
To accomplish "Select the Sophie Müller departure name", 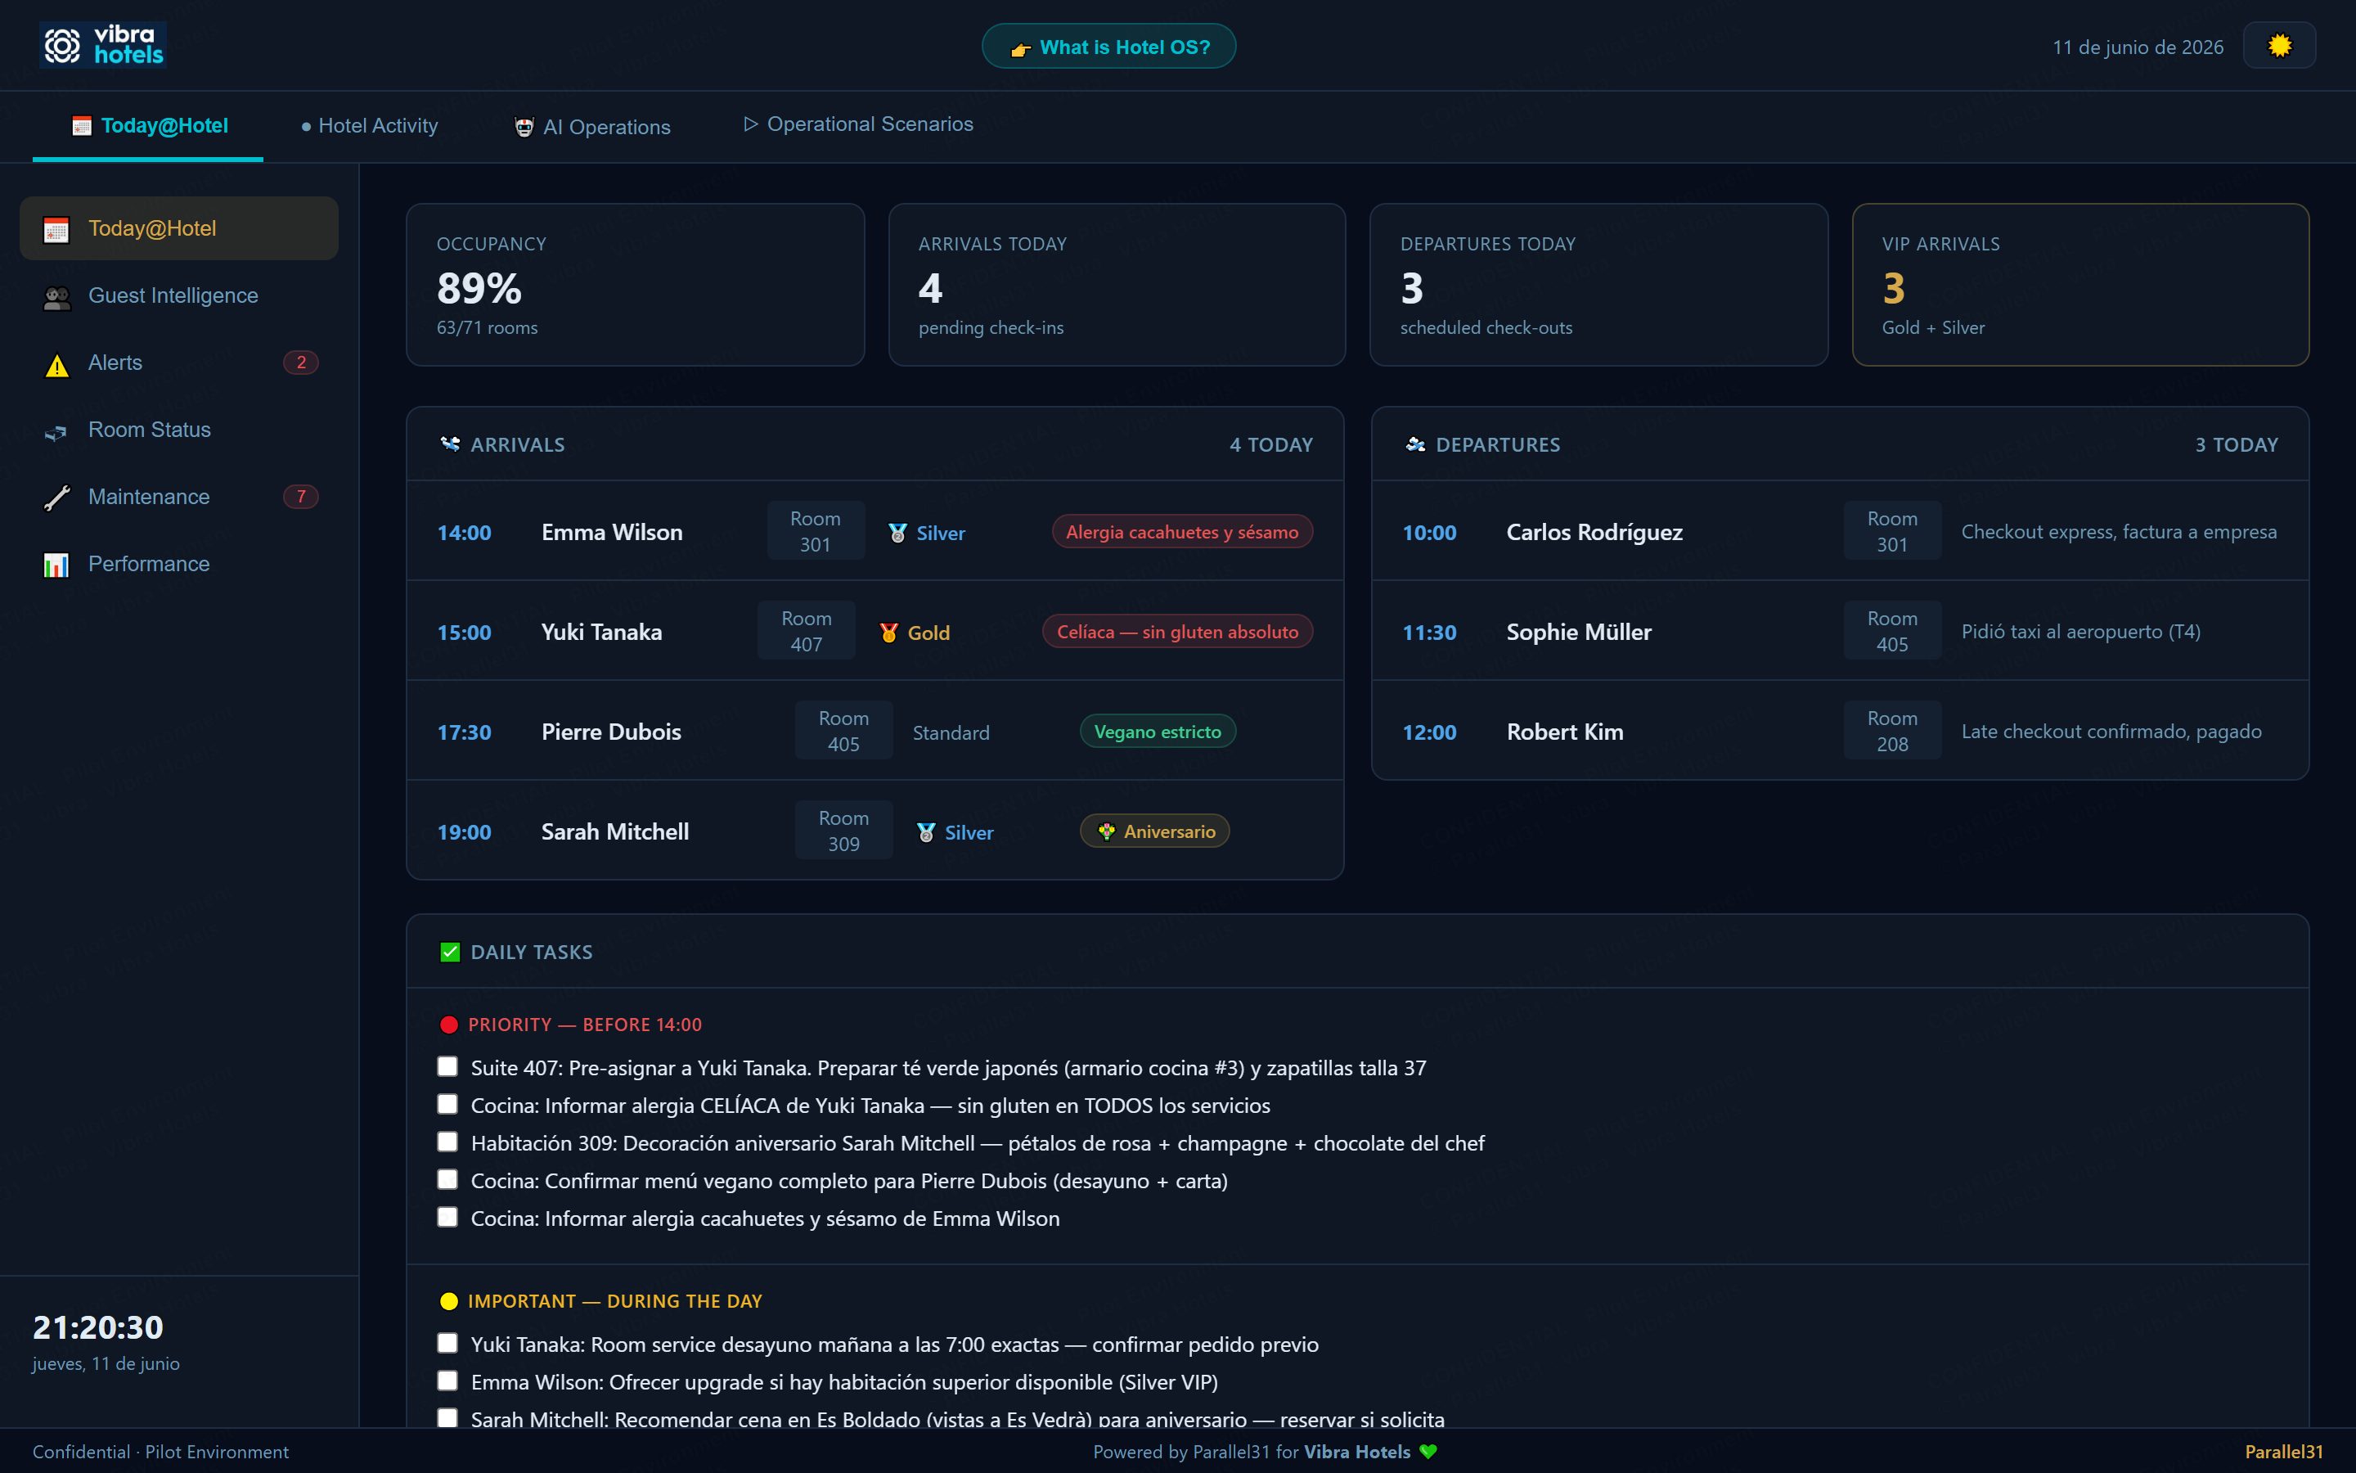I will click(1579, 631).
